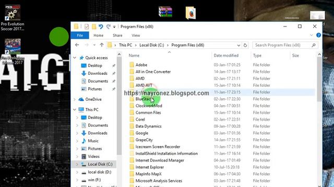Screen dimensions: 334x187
Task: Open Downloads under Quick access
Action: 98,73
